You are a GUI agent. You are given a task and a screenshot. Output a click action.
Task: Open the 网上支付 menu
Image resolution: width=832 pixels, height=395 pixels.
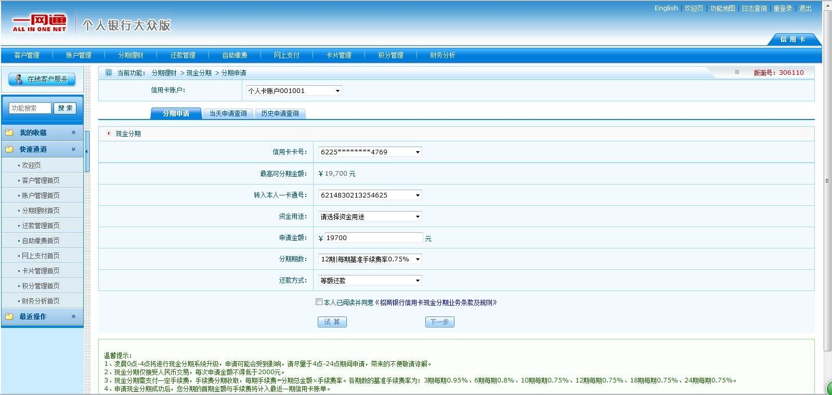pos(287,55)
